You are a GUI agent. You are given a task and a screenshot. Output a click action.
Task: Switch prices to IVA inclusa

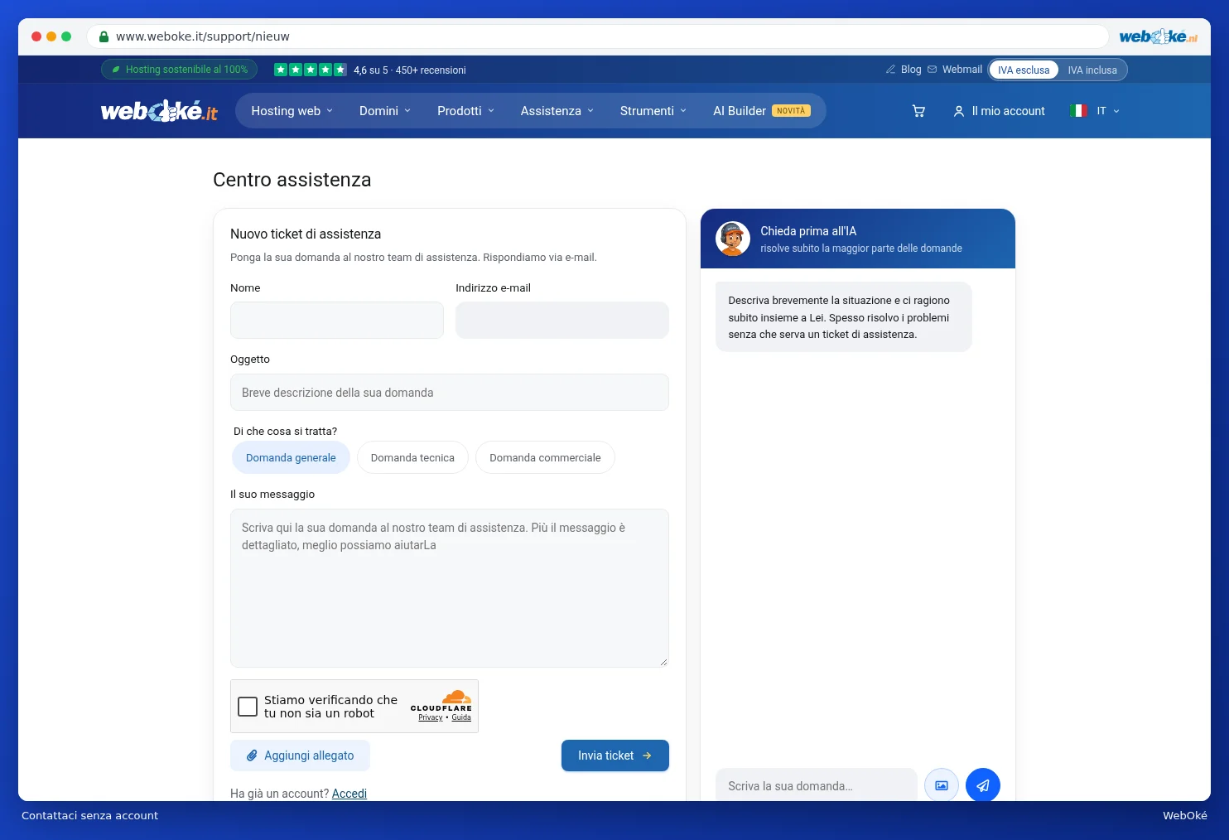click(x=1092, y=70)
